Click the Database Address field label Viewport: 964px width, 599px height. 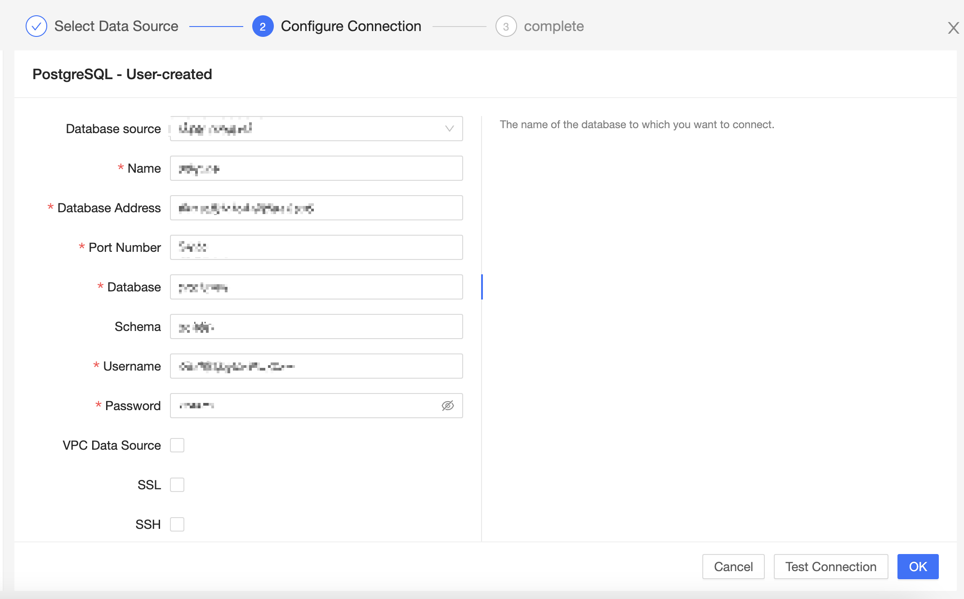click(x=109, y=208)
